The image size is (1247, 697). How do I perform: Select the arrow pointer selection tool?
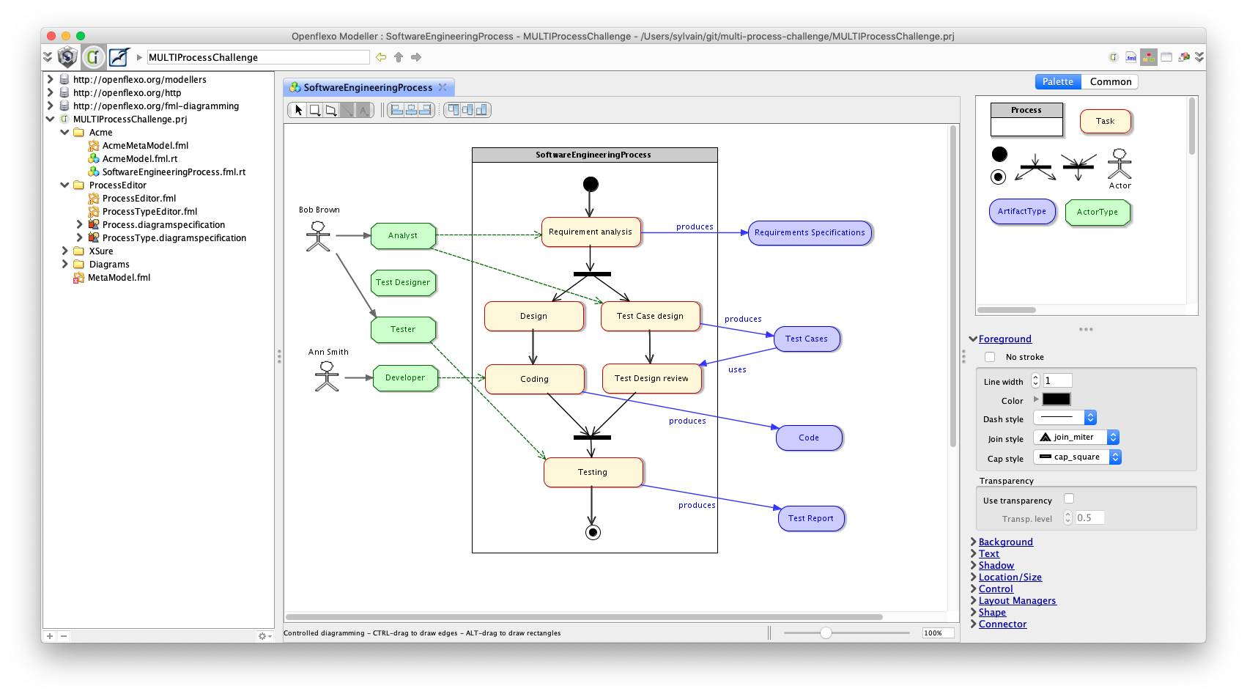pos(298,110)
